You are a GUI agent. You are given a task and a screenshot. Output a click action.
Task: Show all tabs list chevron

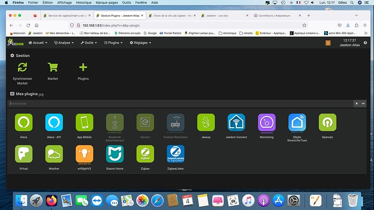coord(356,16)
